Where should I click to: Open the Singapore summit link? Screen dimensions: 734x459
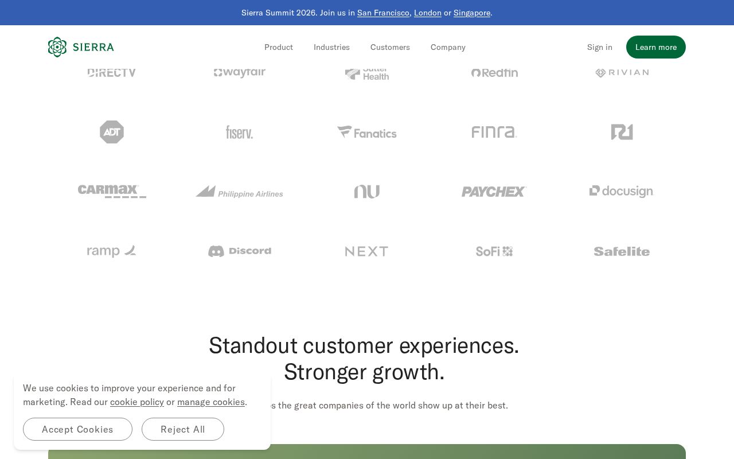click(x=472, y=13)
